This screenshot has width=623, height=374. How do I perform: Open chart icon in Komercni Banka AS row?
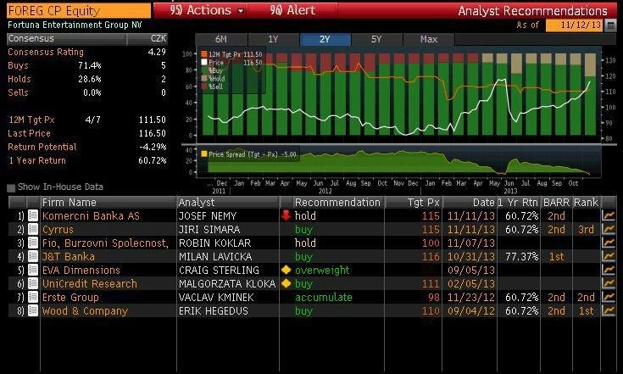[x=609, y=215]
